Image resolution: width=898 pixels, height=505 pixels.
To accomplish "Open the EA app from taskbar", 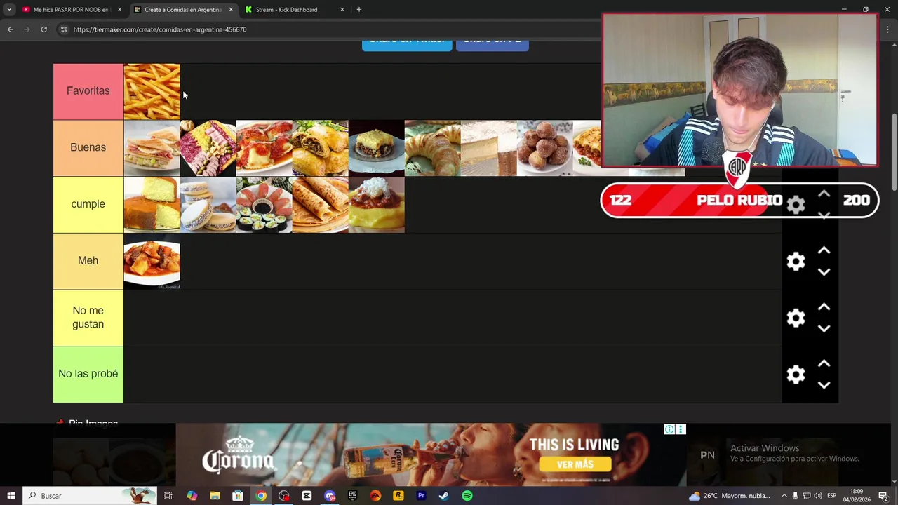I will (375, 496).
